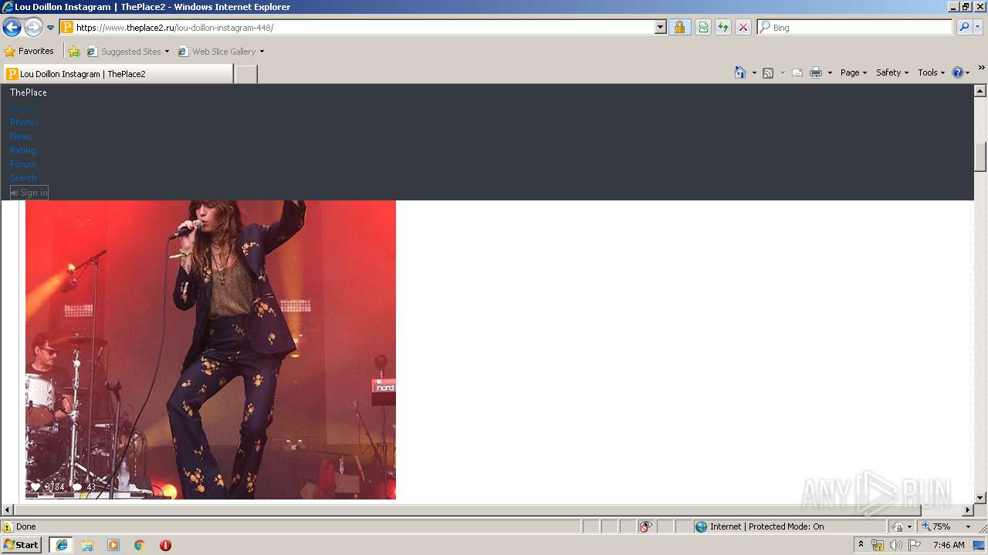Show hidden tray icons arrow

tap(861, 545)
